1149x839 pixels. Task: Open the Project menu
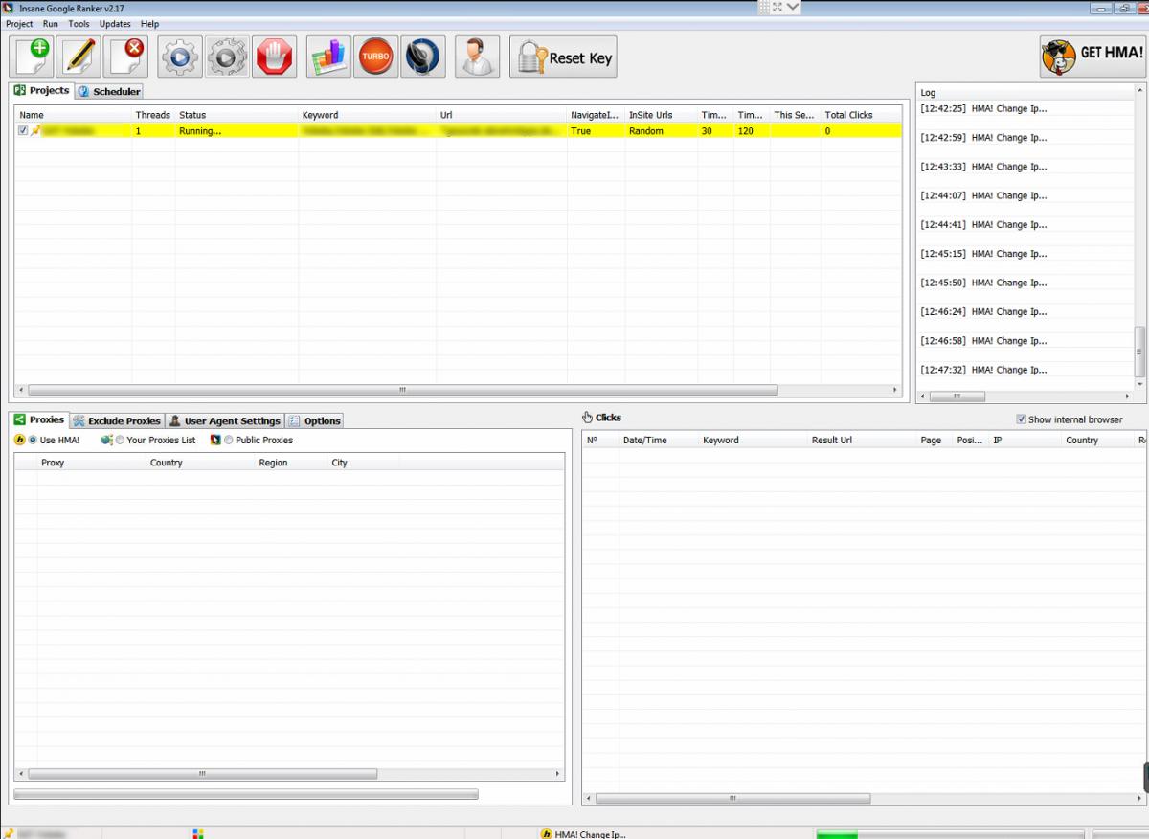click(19, 24)
